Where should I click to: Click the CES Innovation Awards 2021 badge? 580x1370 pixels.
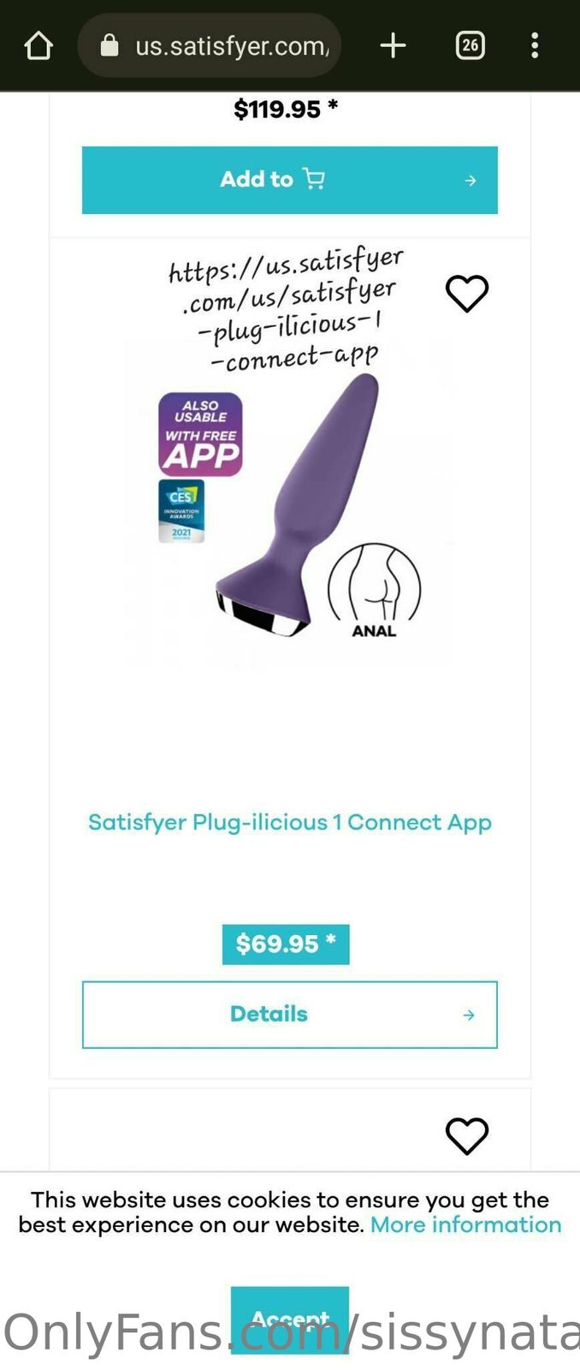tap(181, 511)
